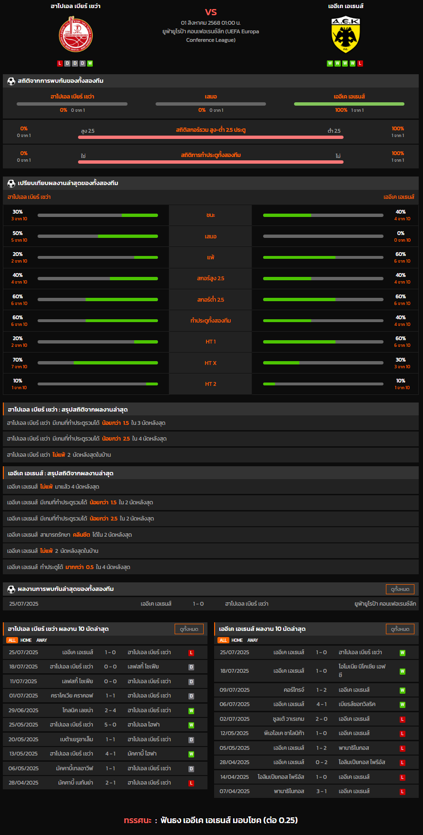Click ดูทั้งหมด button for AEK last 10 matches

click(x=400, y=629)
